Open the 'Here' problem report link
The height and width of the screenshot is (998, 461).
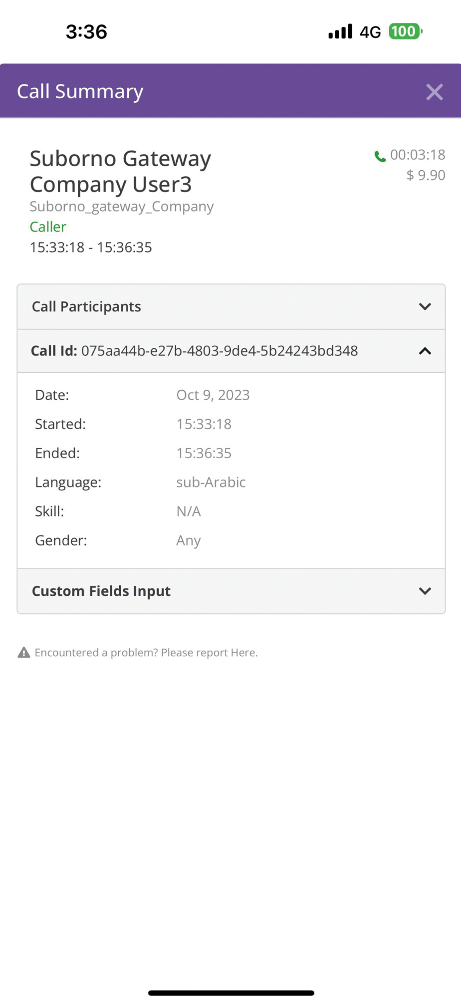point(243,653)
